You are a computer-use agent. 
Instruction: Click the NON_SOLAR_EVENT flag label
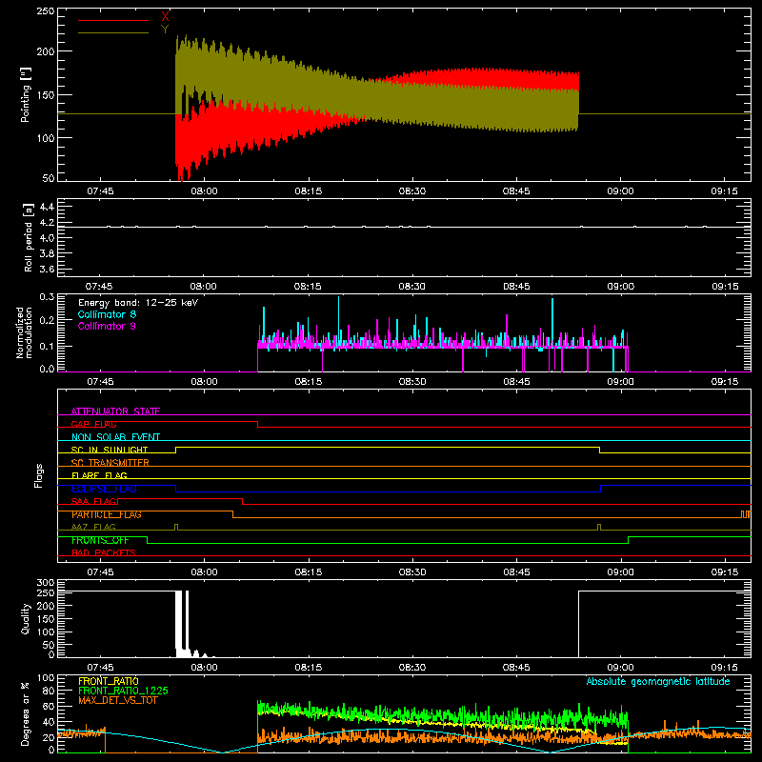[x=115, y=437]
